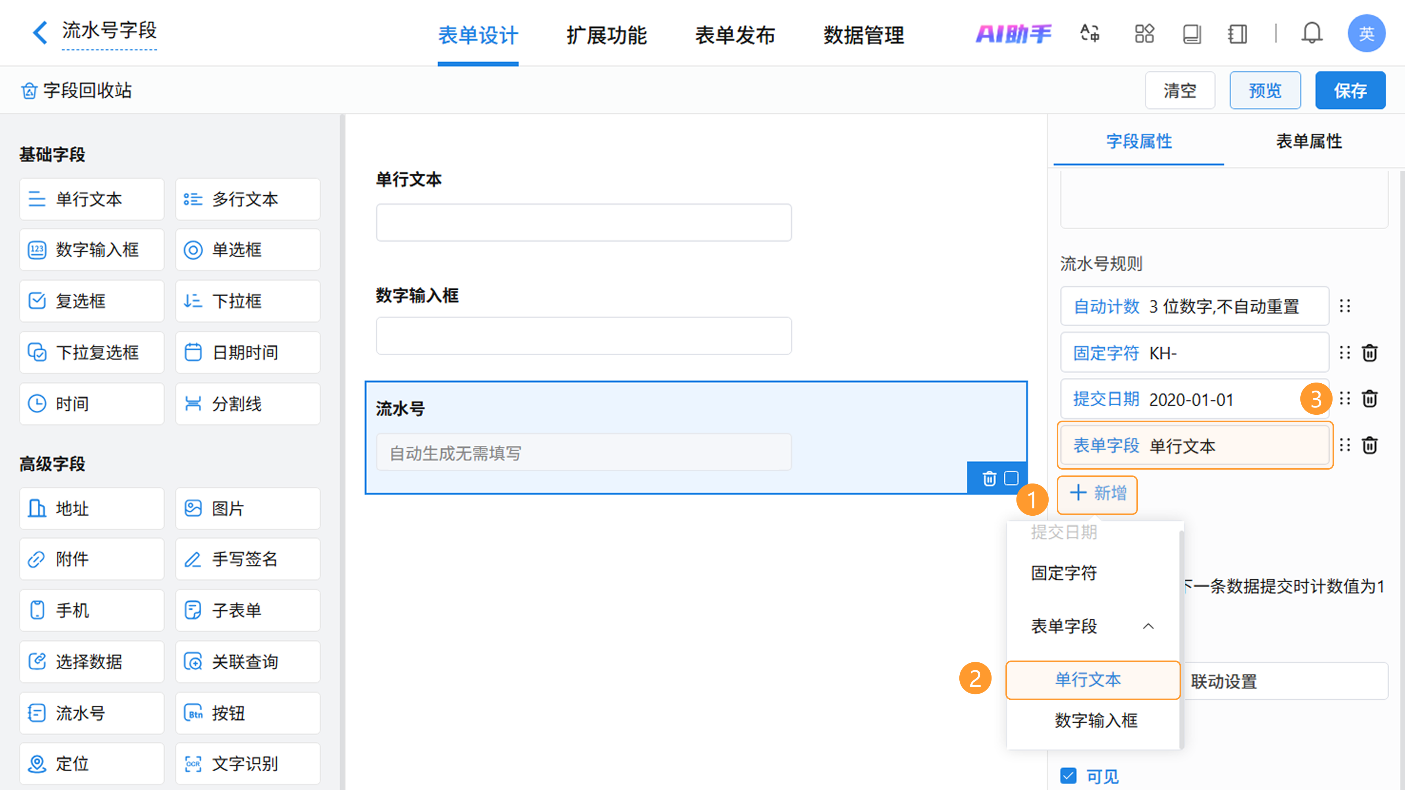
Task: Delete the 固定字符 KH- rule
Action: pos(1370,353)
